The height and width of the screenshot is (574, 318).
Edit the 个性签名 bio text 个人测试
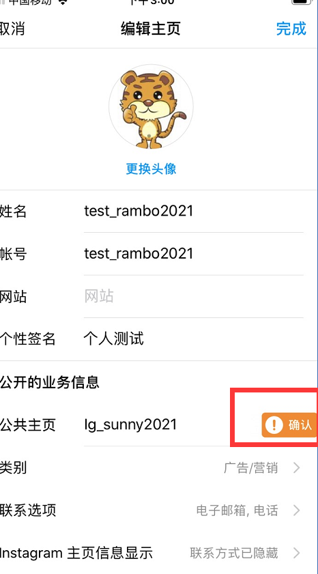pyautogui.click(x=114, y=339)
